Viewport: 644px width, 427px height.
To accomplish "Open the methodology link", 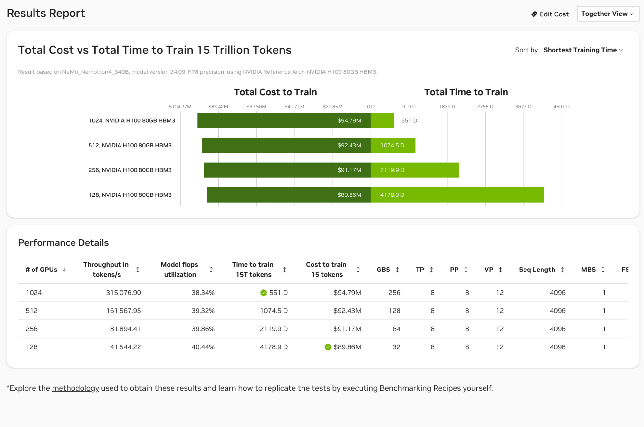I will tap(75, 388).
